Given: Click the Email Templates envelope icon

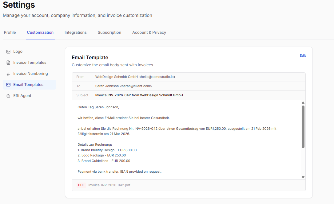Looking at the screenshot, I should pos(8,85).
